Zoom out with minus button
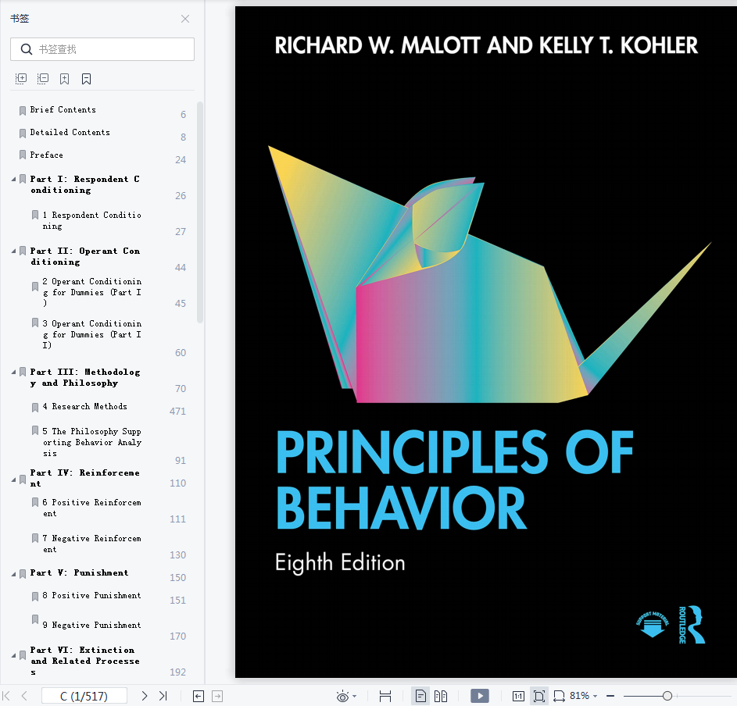Screen dimensions: 737x706 610,696
